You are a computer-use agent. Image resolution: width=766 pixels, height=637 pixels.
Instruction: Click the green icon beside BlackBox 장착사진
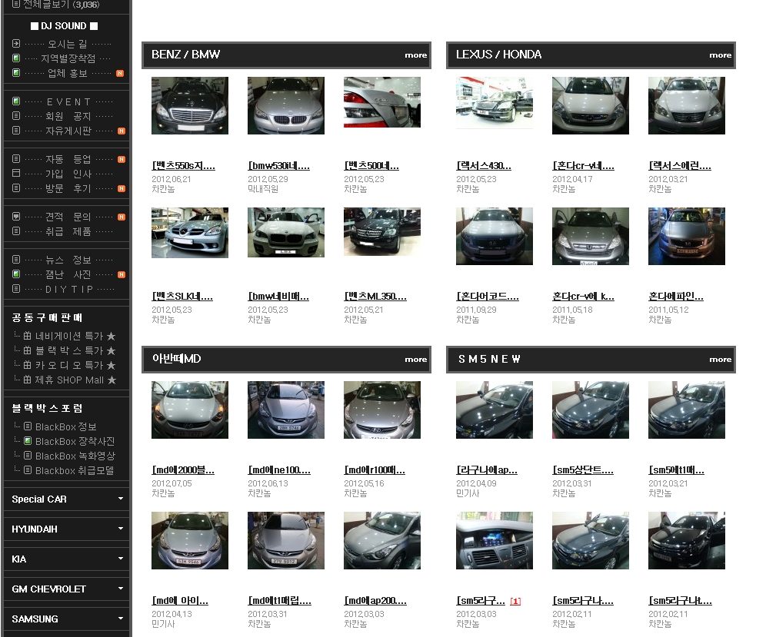point(28,441)
